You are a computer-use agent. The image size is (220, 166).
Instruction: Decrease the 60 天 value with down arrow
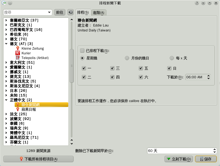tap(214, 152)
